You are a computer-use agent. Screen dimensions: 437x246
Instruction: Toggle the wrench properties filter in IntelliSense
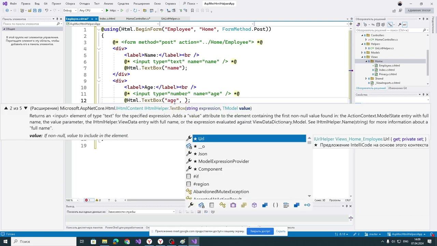tap(191, 205)
